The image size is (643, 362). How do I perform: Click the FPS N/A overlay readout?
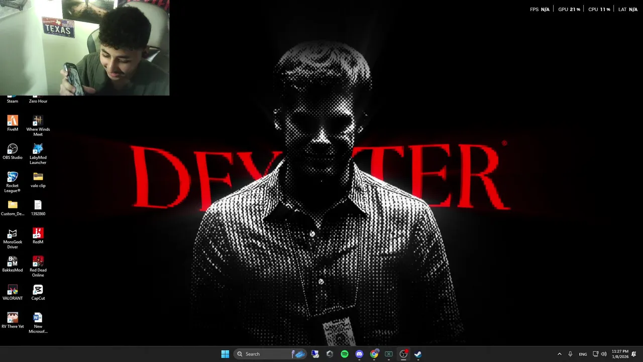pos(540,10)
